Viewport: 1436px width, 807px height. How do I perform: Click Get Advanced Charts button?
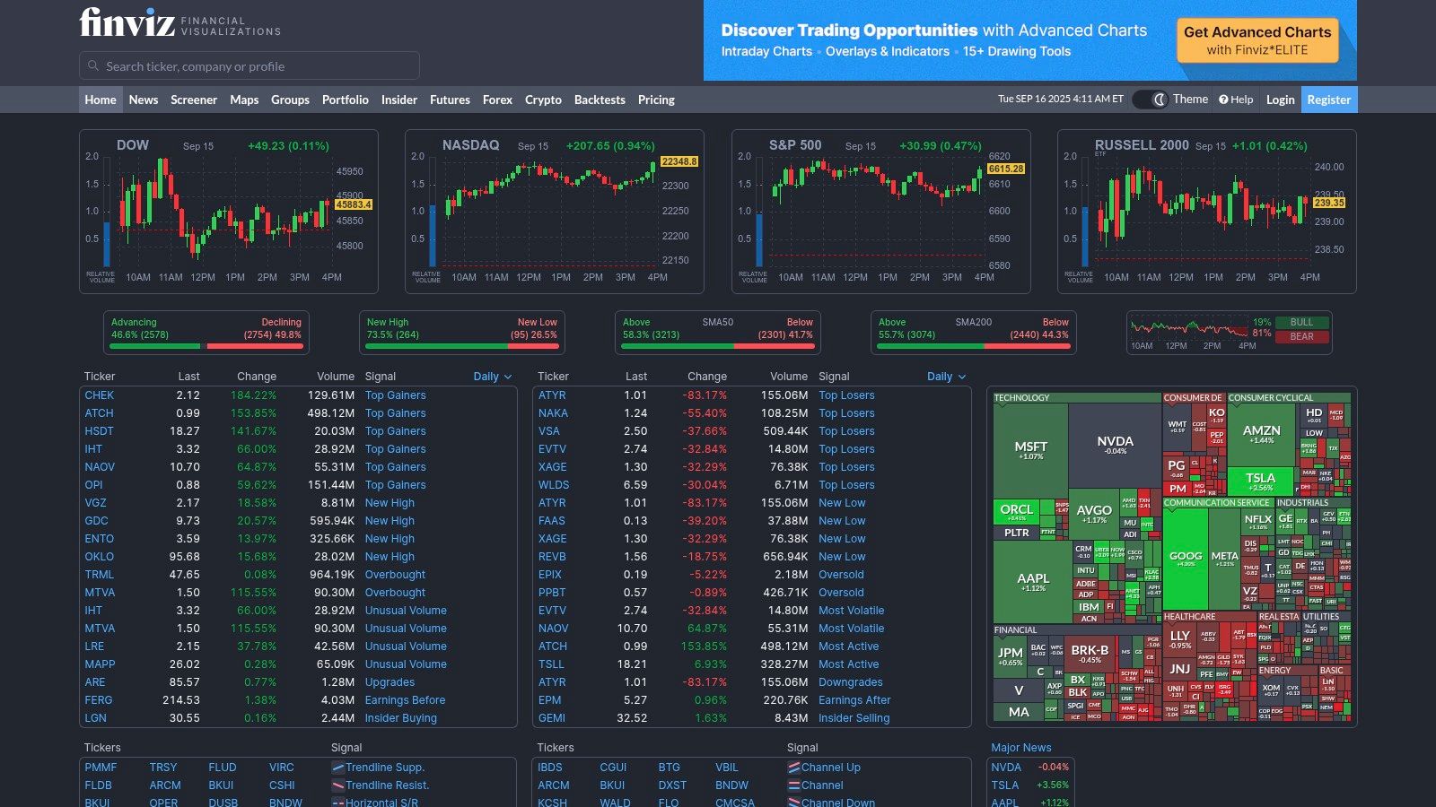(x=1257, y=40)
